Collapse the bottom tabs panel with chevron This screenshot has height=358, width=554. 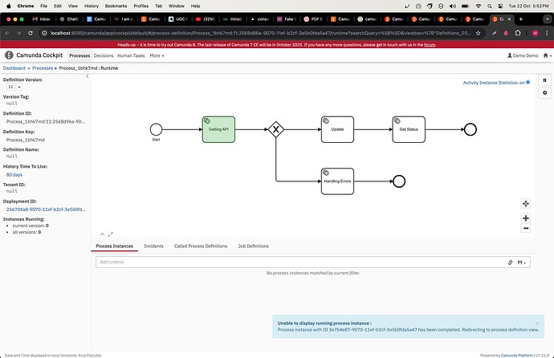(x=101, y=234)
